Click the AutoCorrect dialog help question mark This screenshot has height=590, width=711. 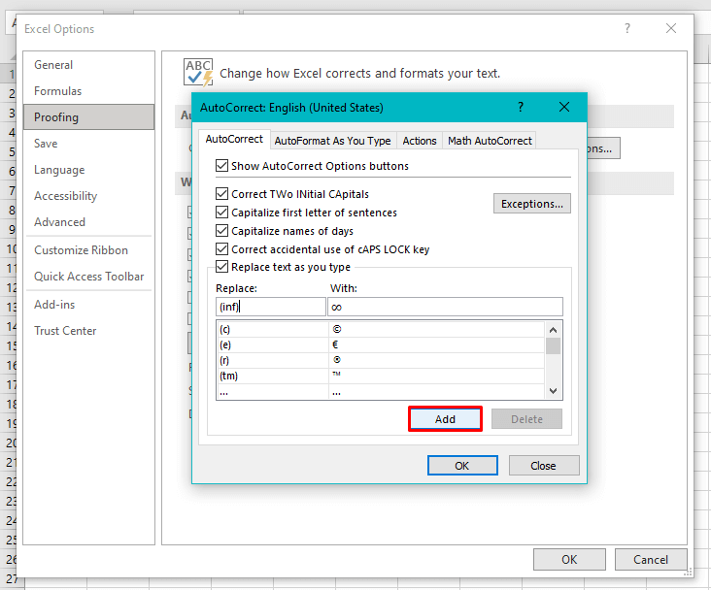coord(521,107)
